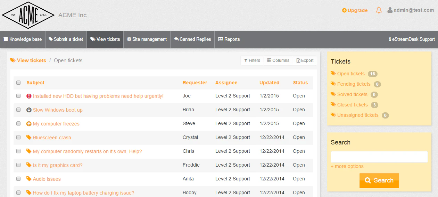The width and height of the screenshot is (438, 197).
Task: Sort tickets by Subject column
Action: point(35,83)
